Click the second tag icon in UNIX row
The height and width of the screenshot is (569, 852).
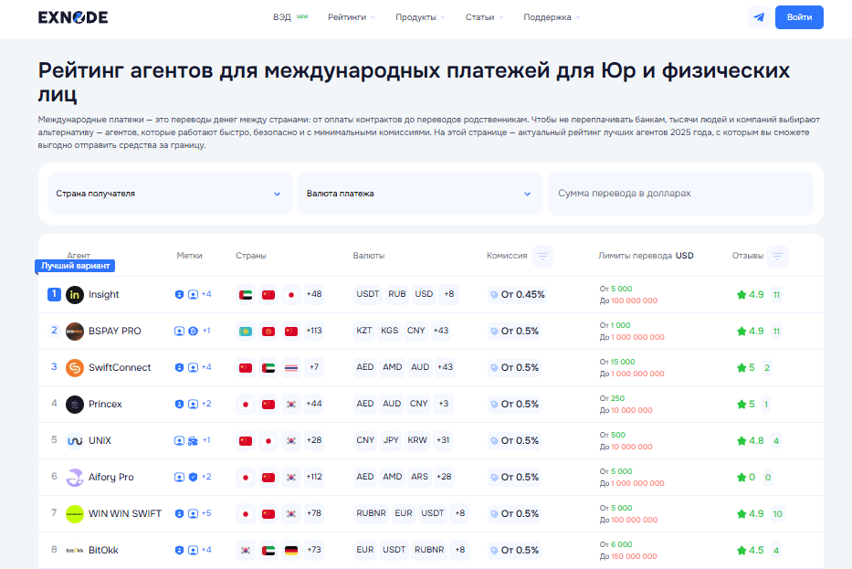193,441
